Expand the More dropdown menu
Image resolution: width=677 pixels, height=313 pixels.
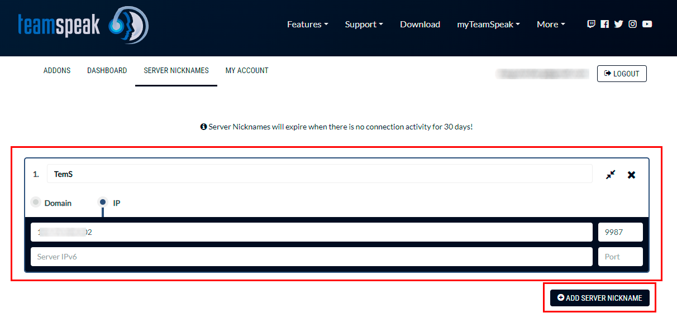(551, 25)
